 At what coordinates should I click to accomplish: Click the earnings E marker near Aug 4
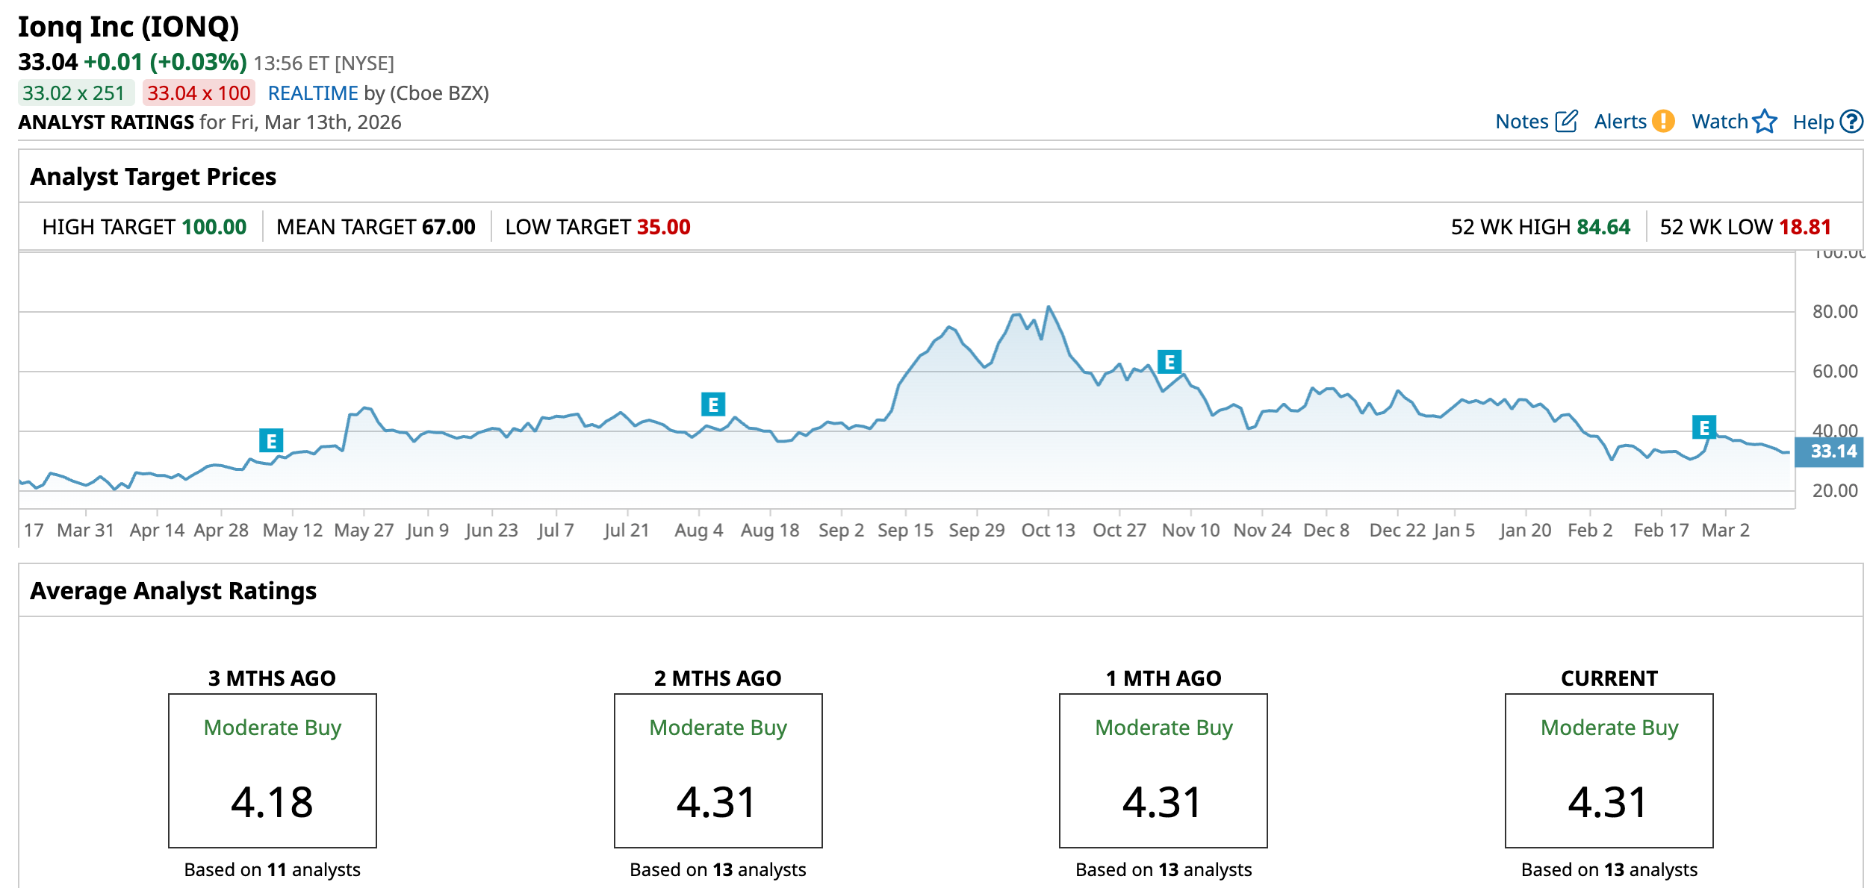click(713, 404)
